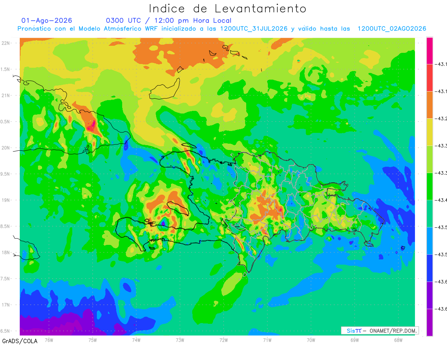This screenshot has width=447, height=345.
Task: Click the date label '01-Ago-2026'
Action: (47, 20)
